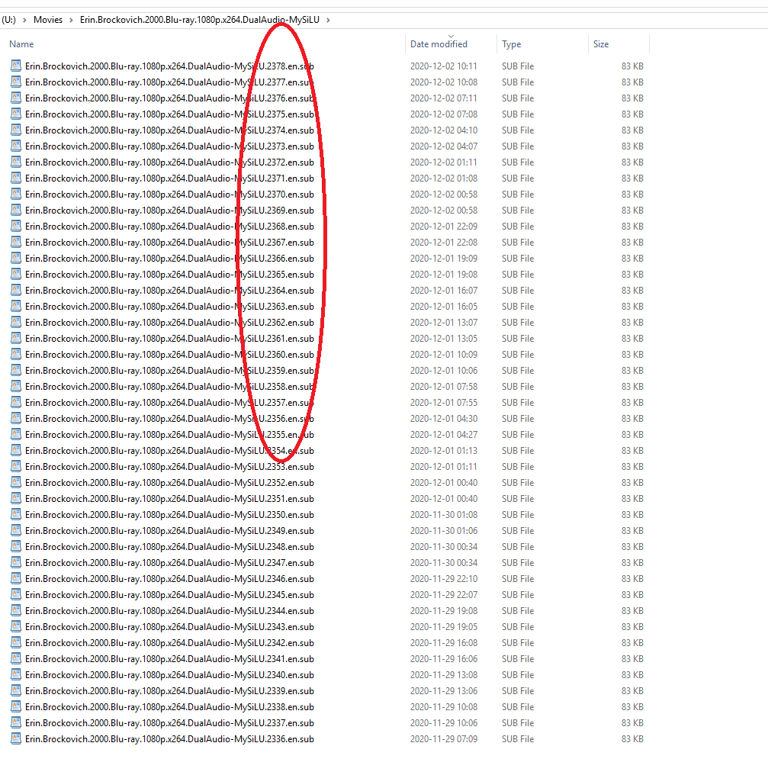
Task: Click the file icon for the 2369.en.sub file
Action: point(16,211)
